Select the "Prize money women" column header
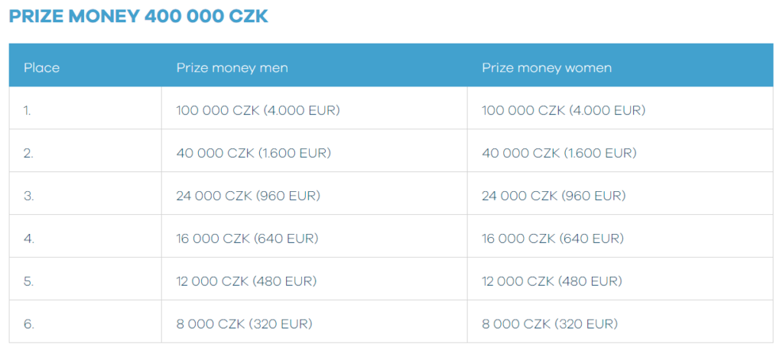The height and width of the screenshot is (357, 783). [x=546, y=68]
